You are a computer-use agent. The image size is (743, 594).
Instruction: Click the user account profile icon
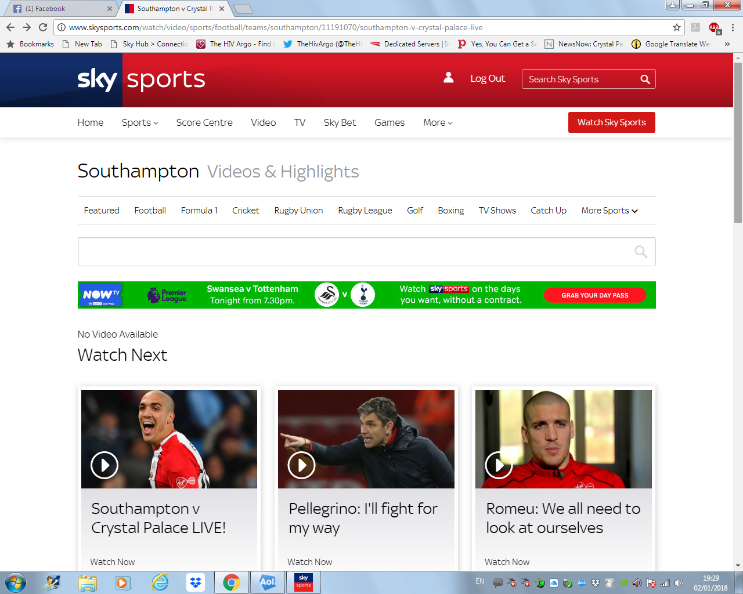[448, 78]
